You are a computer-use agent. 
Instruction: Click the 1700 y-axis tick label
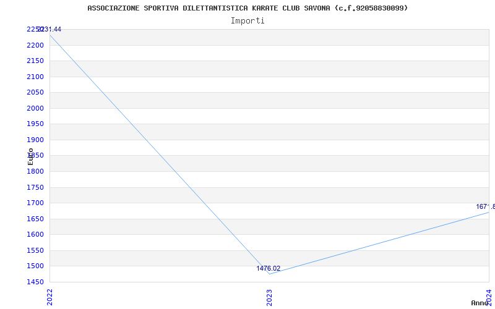35,203
